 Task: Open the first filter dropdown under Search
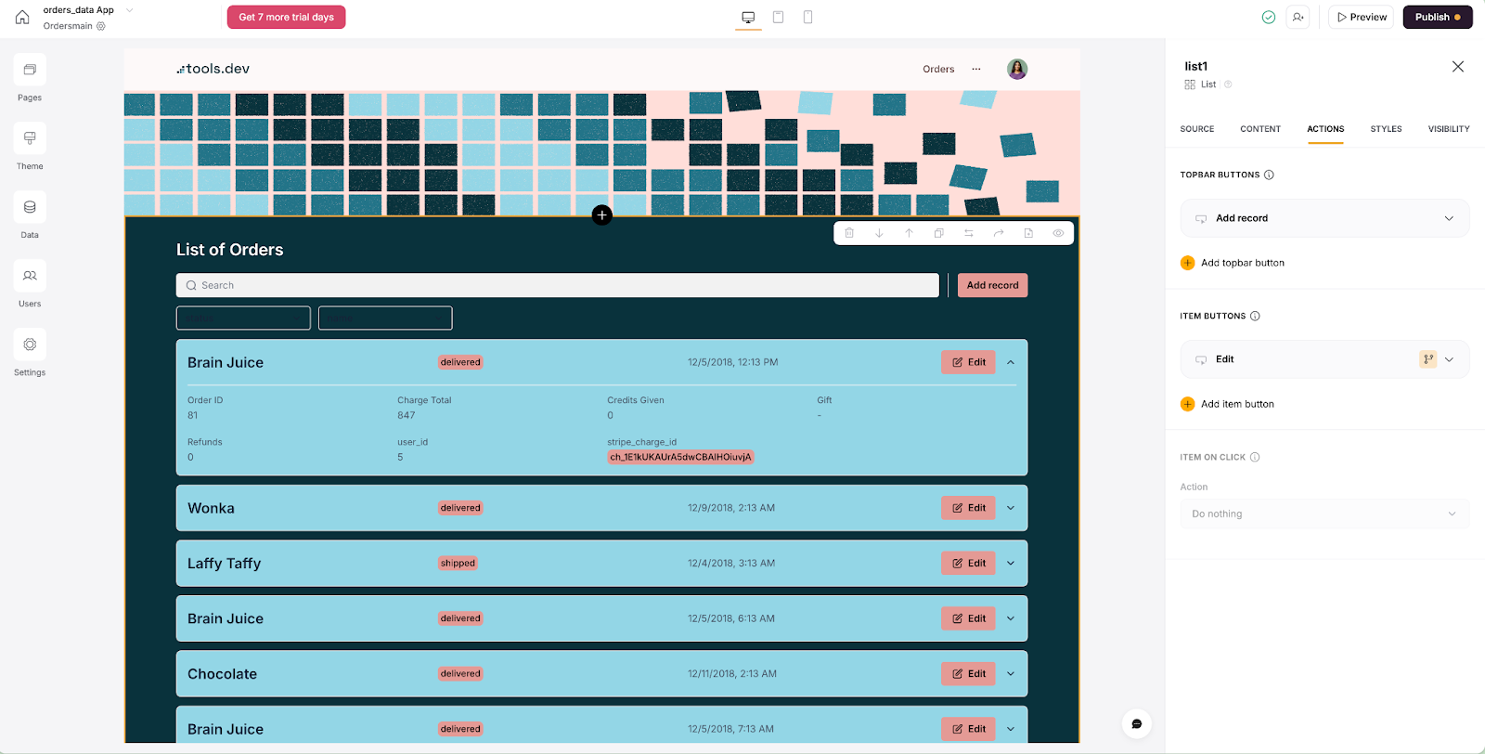click(x=243, y=318)
